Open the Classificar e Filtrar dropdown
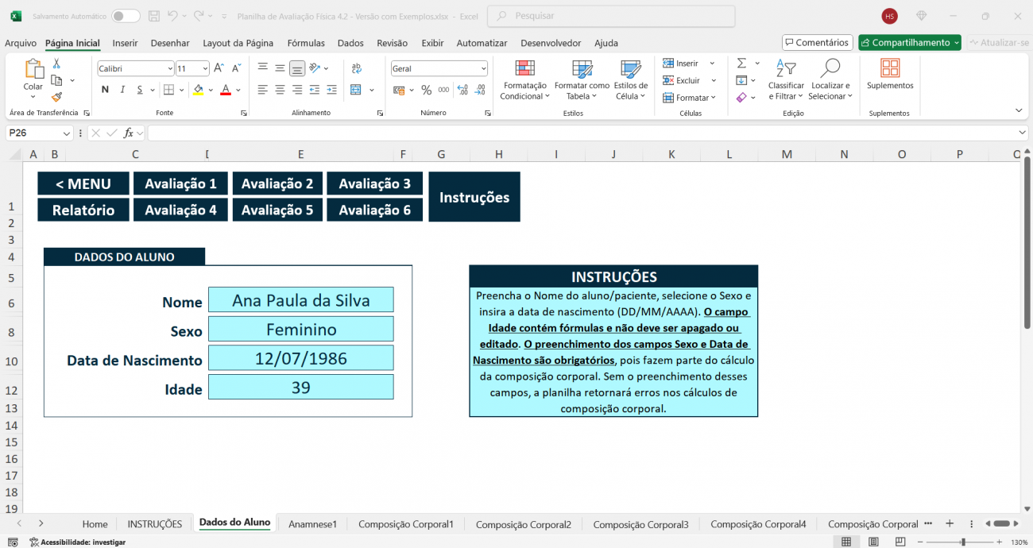 [786, 79]
